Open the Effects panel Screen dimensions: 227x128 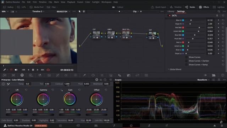pyautogui.click(x=204, y=7)
